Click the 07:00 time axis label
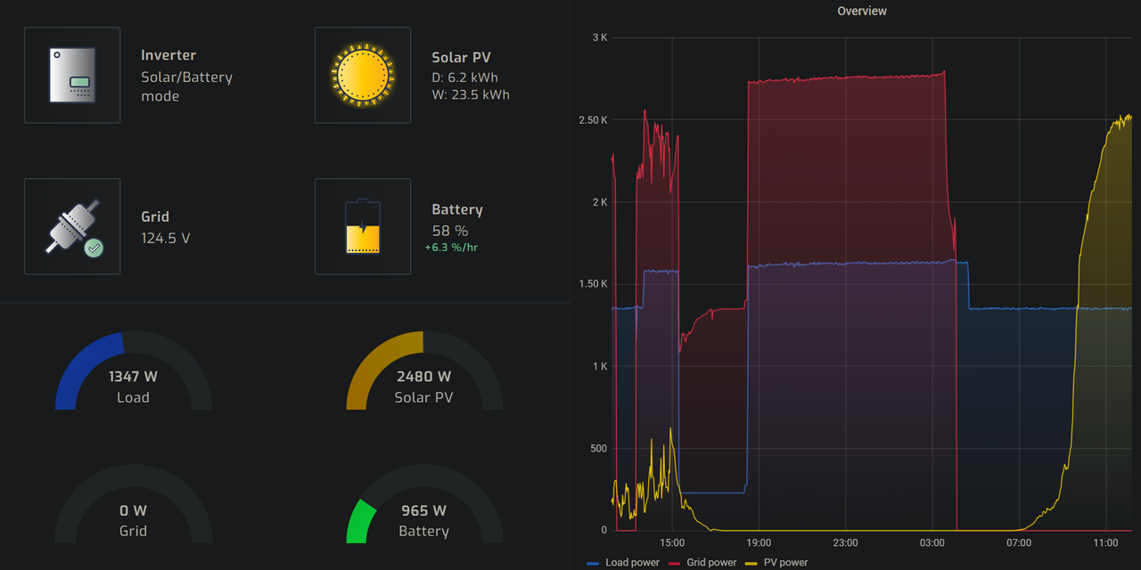The width and height of the screenshot is (1141, 570). (x=1018, y=543)
